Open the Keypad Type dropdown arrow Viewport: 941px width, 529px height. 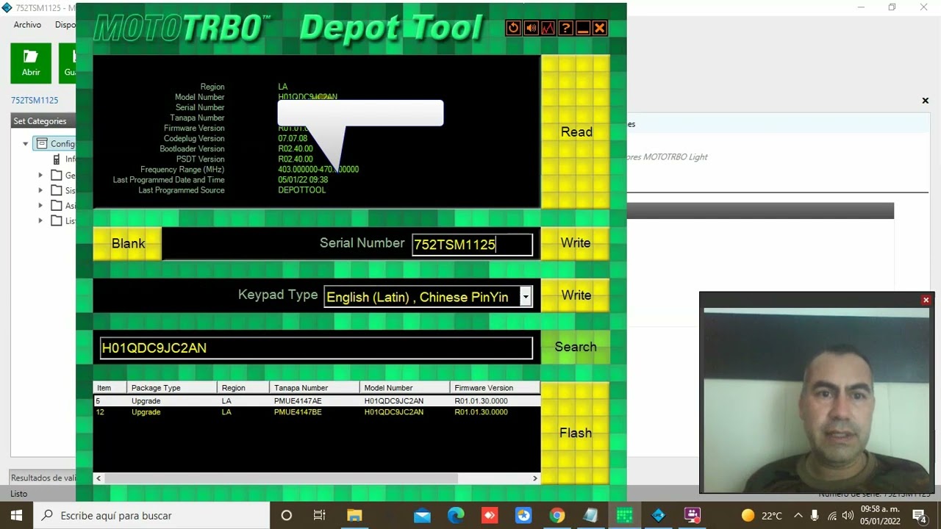coord(526,297)
